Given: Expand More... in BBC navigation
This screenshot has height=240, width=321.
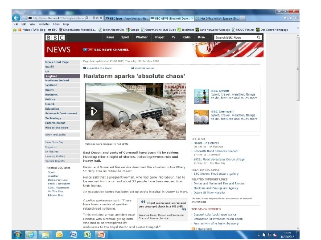Looking at the screenshot, I should point(202,37).
